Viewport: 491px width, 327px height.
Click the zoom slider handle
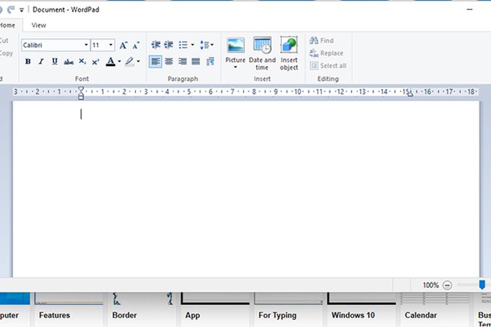pyautogui.click(x=482, y=284)
